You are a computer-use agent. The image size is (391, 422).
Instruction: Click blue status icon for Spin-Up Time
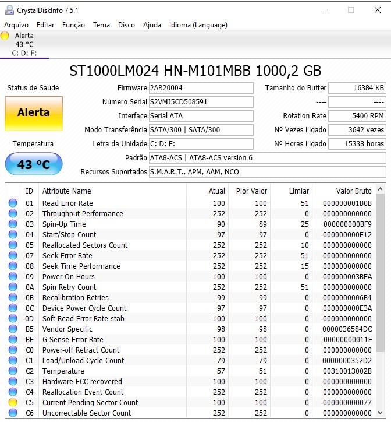coord(13,224)
